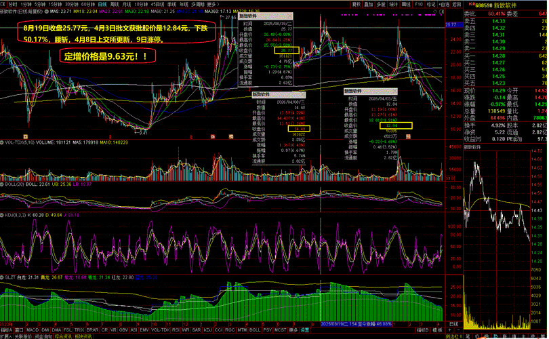Close the 2025/08/19 data tooltip panel
The image size is (549, 339).
coord(289,16)
